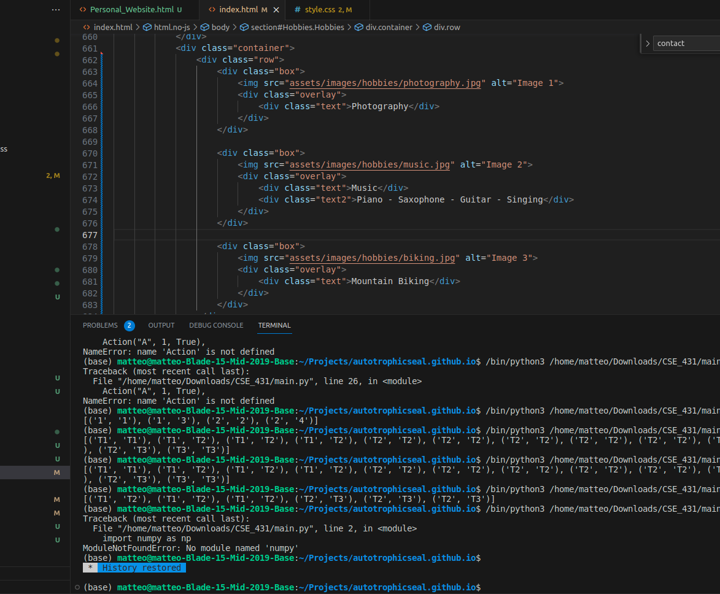
Task: Click the div.row breadcrumb item
Action: tap(446, 27)
